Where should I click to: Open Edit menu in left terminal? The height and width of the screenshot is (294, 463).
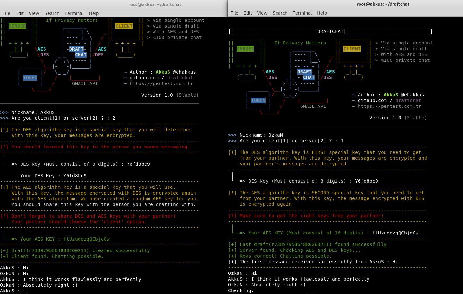[x=20, y=13]
